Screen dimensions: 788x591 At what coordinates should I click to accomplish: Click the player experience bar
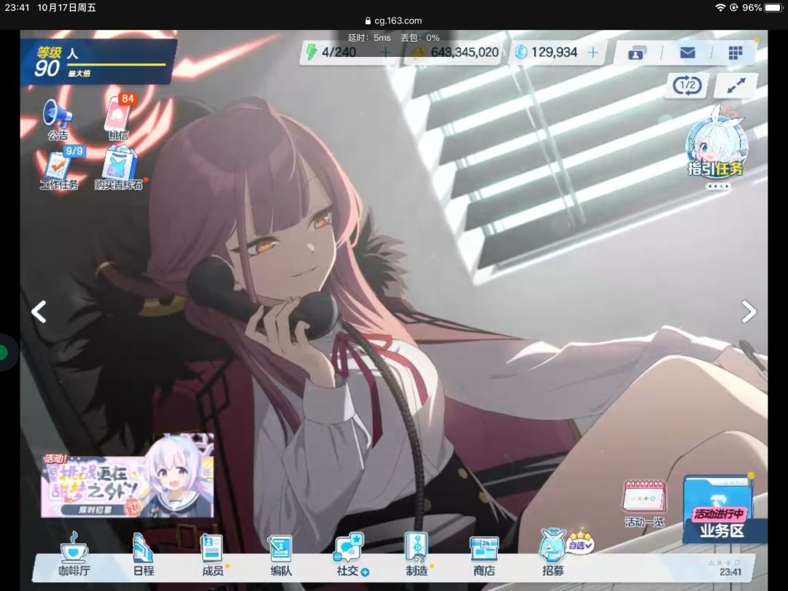click(117, 65)
